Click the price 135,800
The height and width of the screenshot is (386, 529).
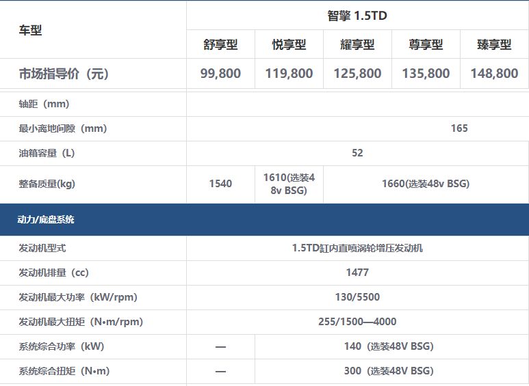[426, 73]
